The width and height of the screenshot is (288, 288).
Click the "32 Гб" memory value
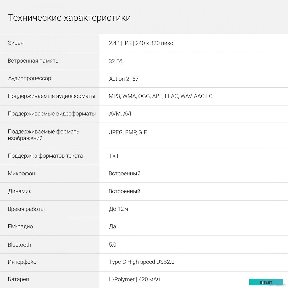[115, 61]
